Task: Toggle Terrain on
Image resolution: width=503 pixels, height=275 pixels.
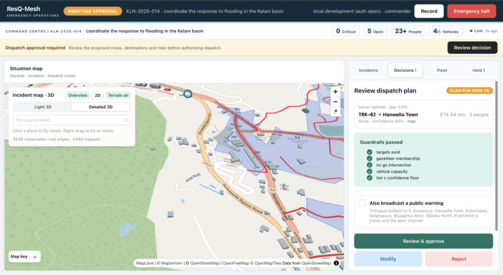Action: tap(118, 96)
